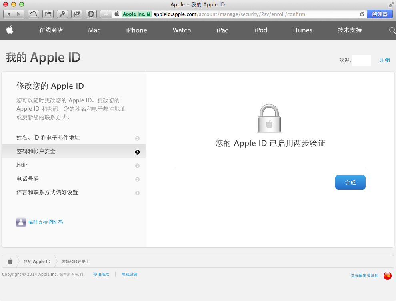Click the pen extension icon in toolbar

[62, 14]
